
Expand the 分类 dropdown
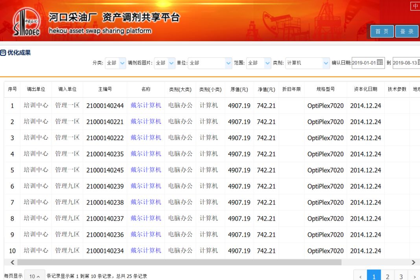coord(122,63)
